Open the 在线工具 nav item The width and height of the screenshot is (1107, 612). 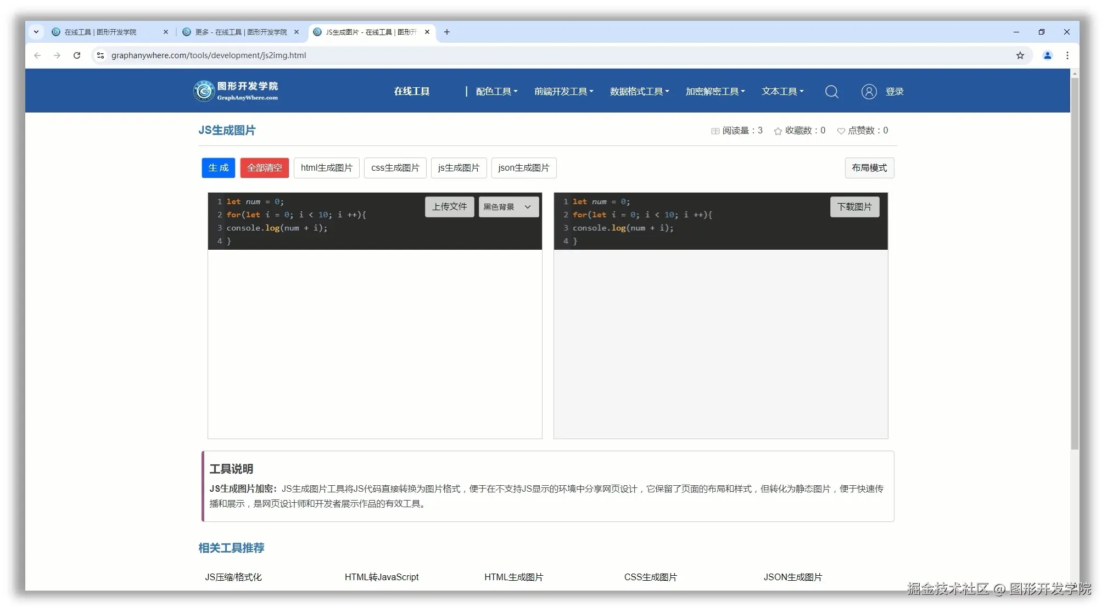[411, 92]
